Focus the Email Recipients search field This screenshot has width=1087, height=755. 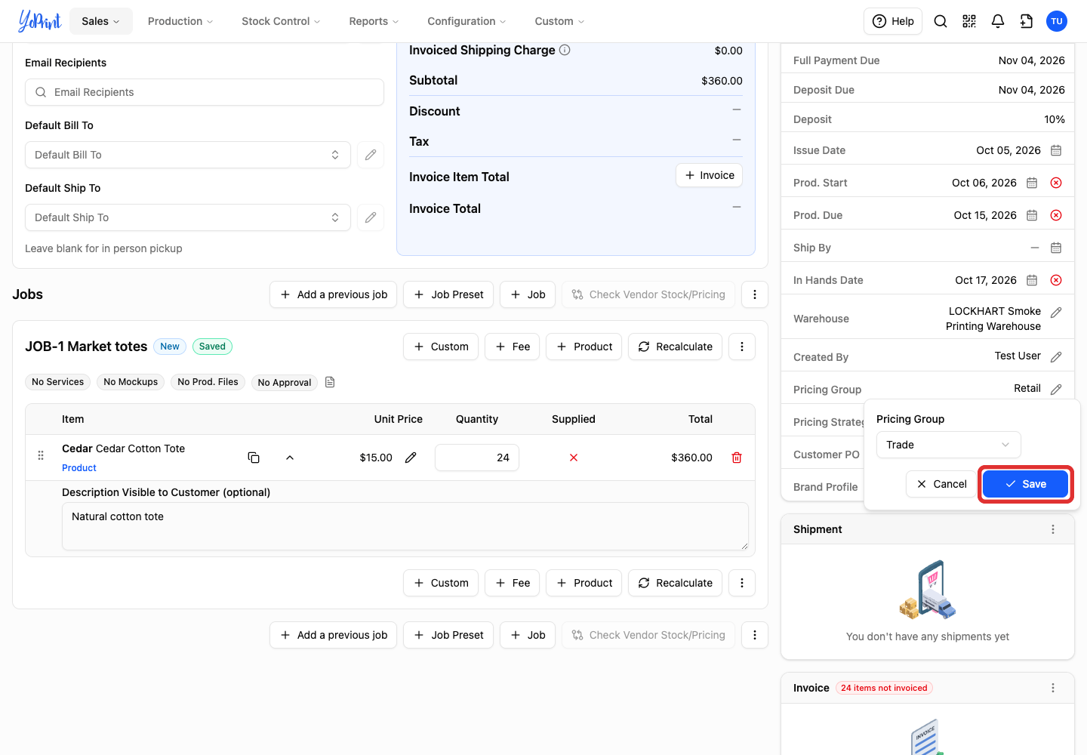(205, 92)
